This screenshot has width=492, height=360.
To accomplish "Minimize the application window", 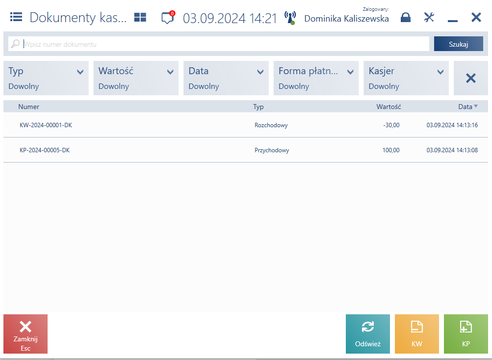I will pos(452,21).
